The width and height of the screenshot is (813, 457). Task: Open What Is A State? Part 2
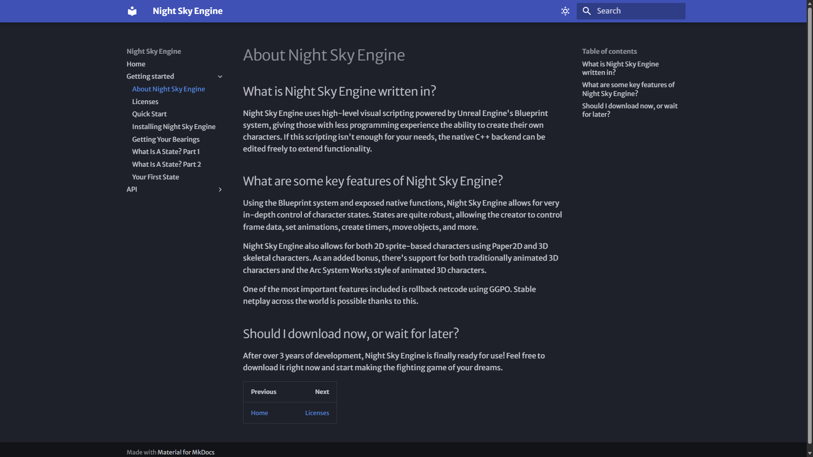166,164
